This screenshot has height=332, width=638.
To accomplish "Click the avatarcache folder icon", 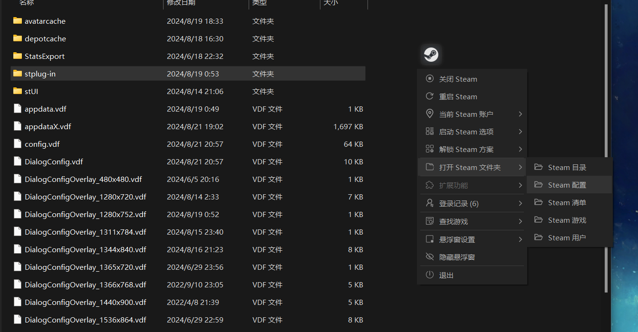I will point(18,21).
